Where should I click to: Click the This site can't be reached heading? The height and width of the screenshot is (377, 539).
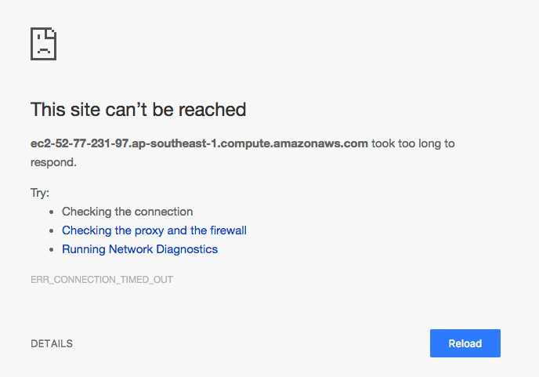[x=138, y=110]
